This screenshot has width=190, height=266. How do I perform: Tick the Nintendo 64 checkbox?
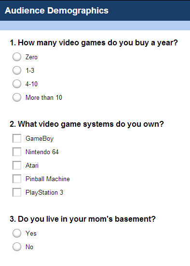pos(17,152)
